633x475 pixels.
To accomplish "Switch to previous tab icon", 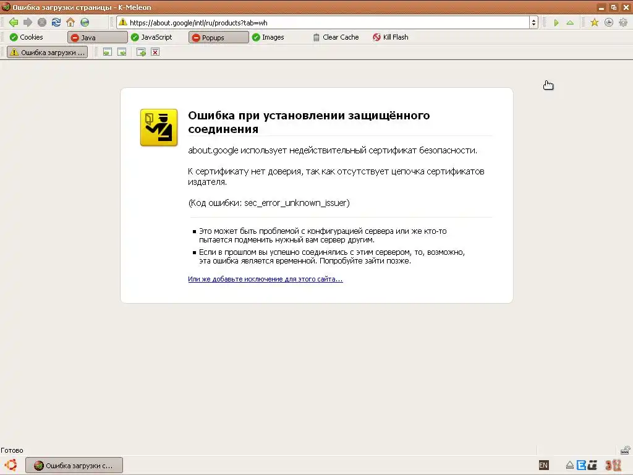I will pos(108,52).
